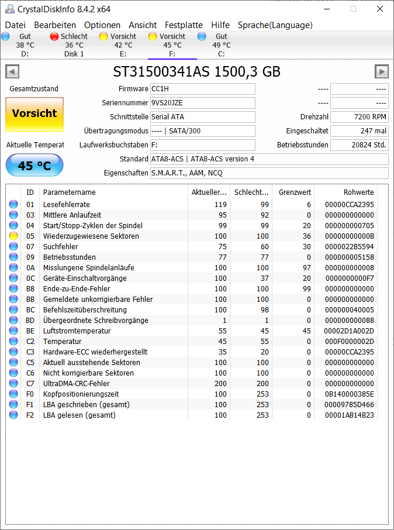
Task: Click the Parametername column header
Action: tap(113, 192)
